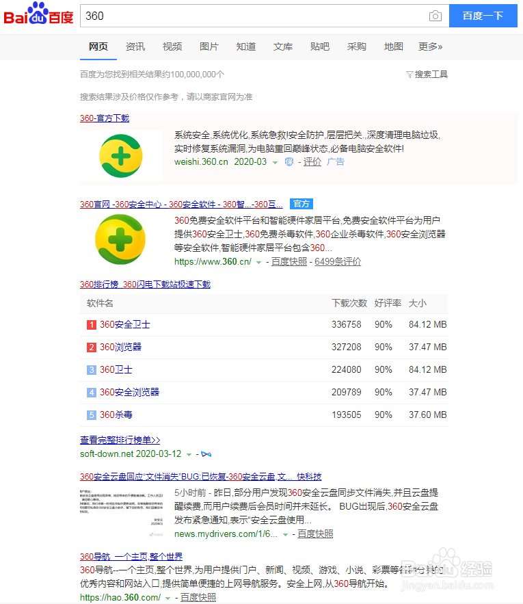523x604 pixels.
Task: Click 软件名 column header
Action: point(100,303)
